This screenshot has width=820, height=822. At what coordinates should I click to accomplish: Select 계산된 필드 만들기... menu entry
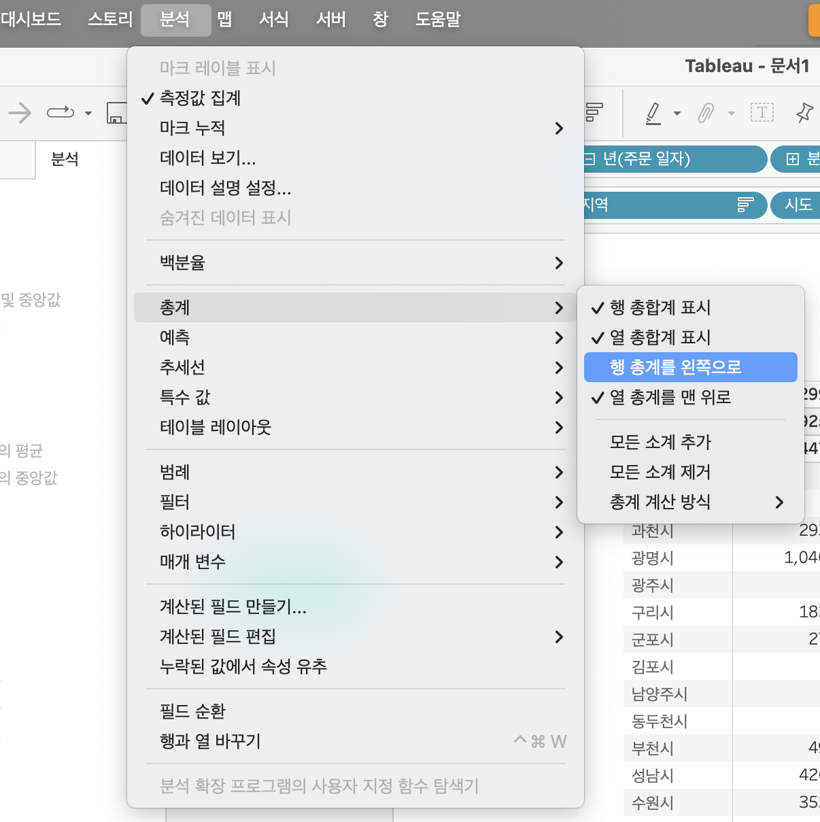point(355,606)
